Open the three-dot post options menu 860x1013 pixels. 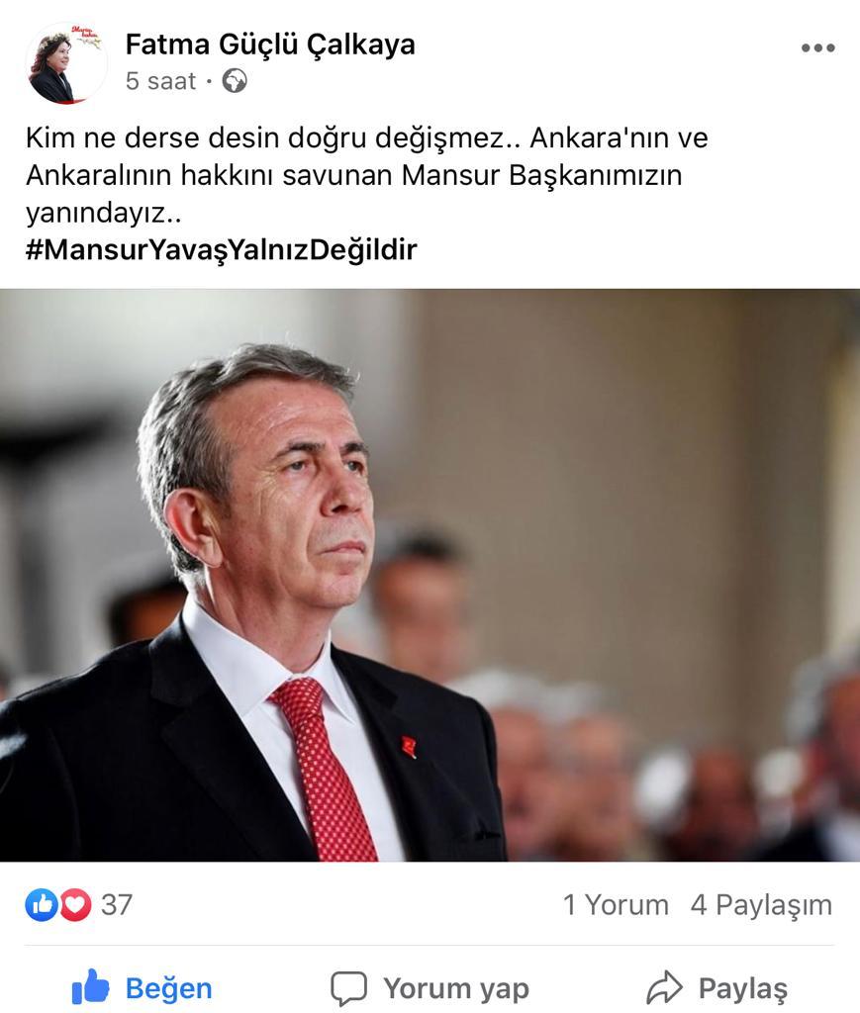[x=817, y=47]
